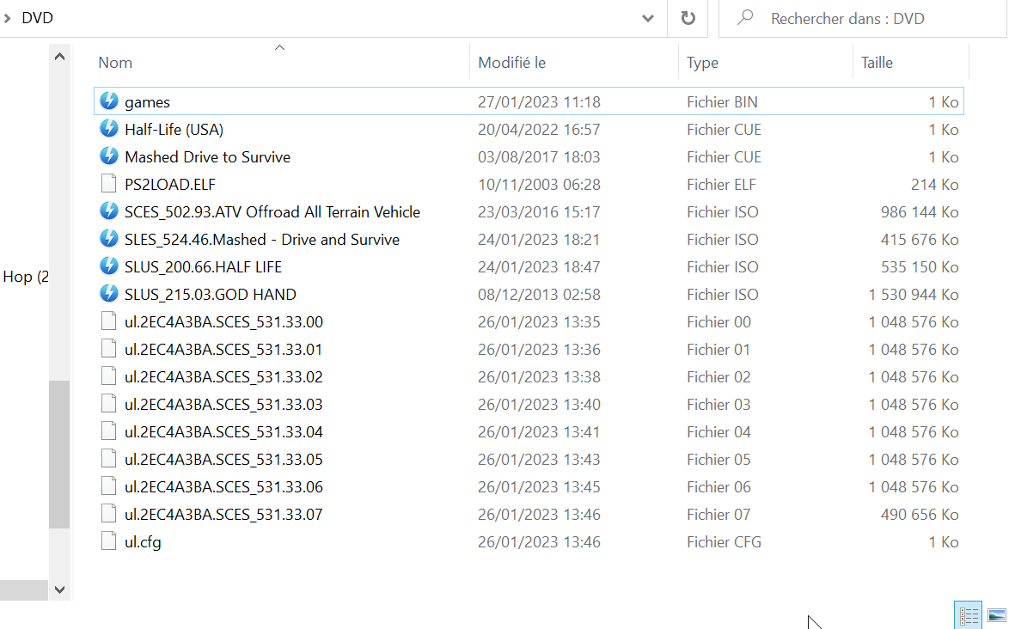Select ul.2EC4A3BA.SCES_531.33.07 file name
Screen dimensions: 1015x629
(224, 515)
